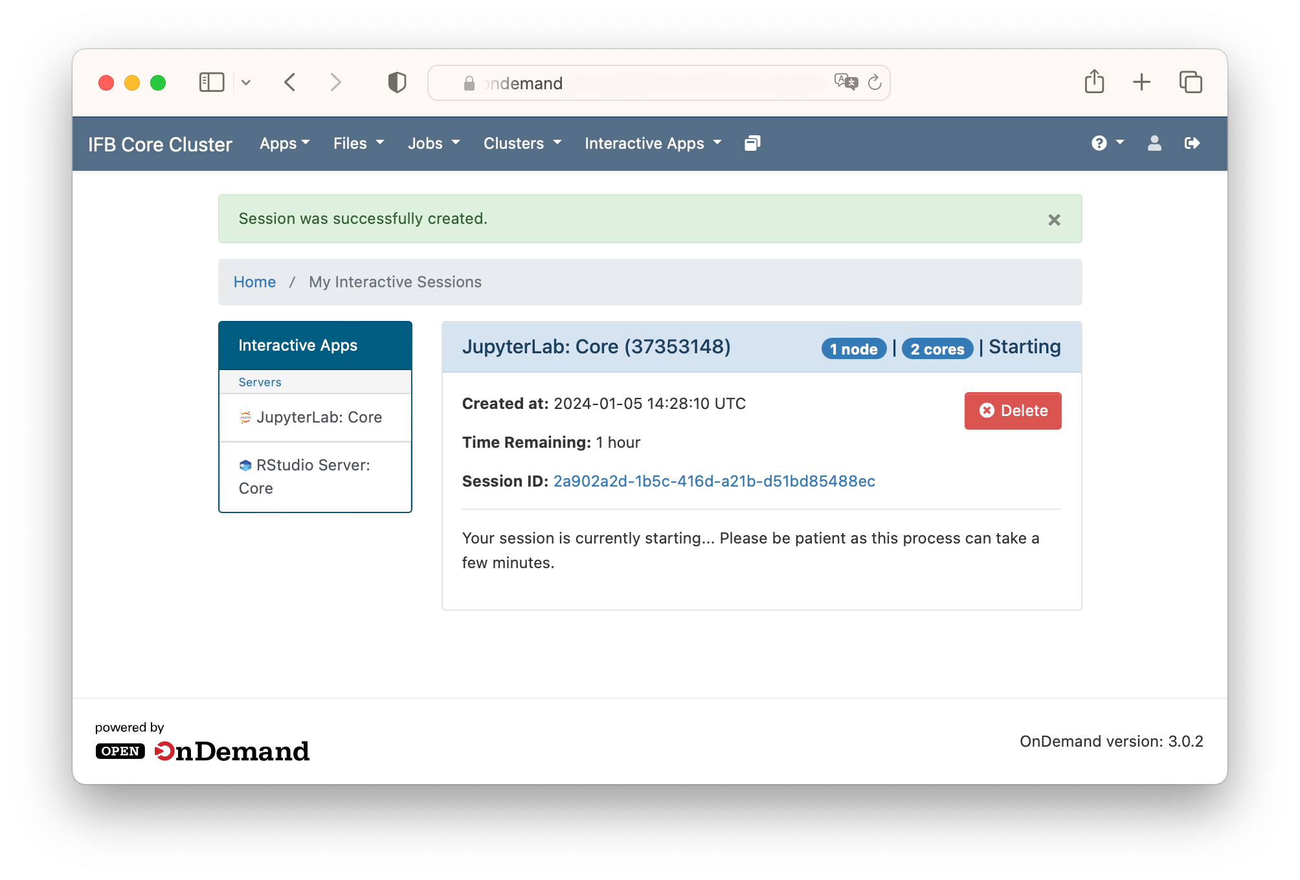Open the Files dropdown menu
Screen dimensions: 1300x880
point(359,144)
